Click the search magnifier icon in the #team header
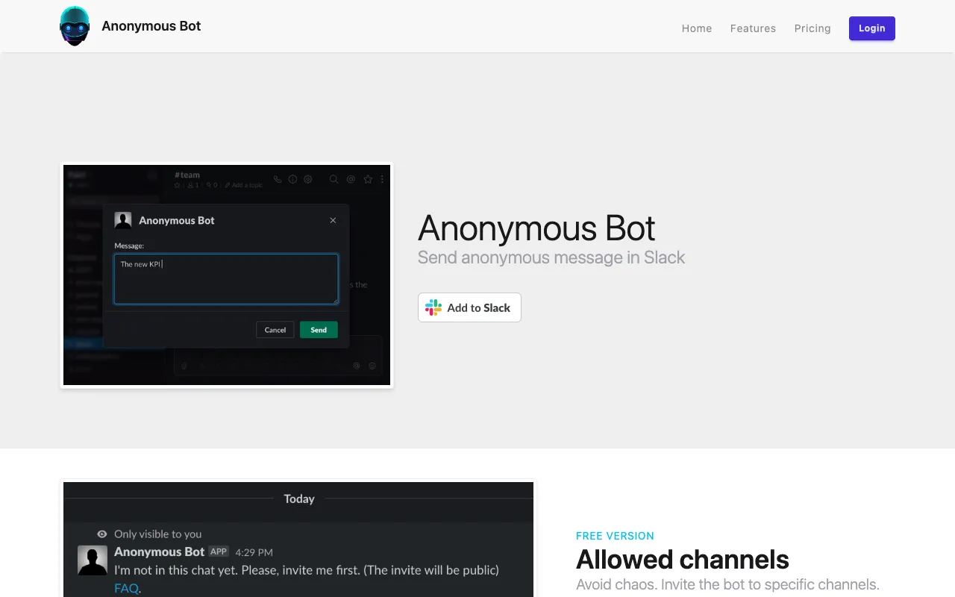 [334, 179]
